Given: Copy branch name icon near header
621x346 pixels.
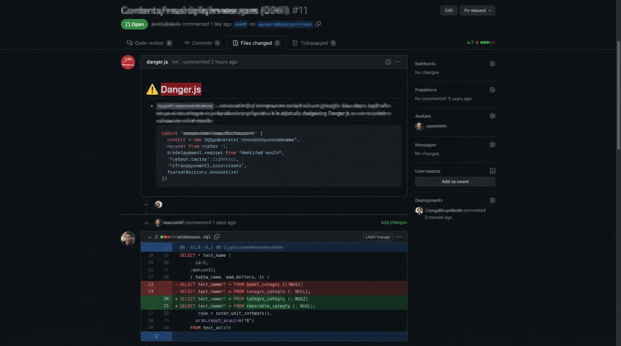Looking at the screenshot, I should click(318, 24).
